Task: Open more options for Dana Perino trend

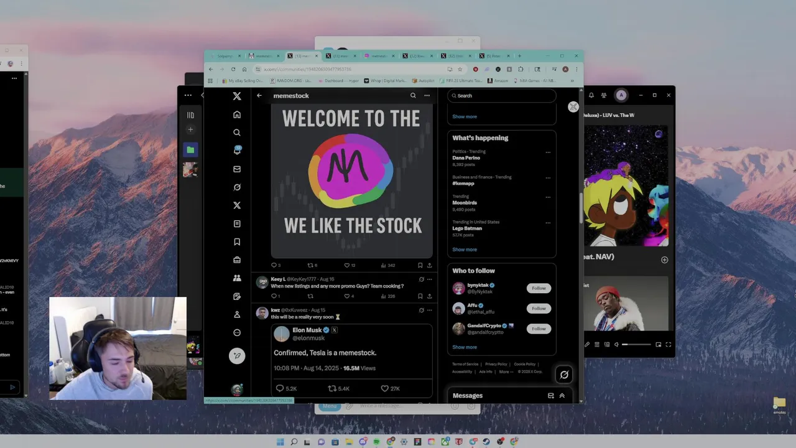Action: click(x=548, y=152)
